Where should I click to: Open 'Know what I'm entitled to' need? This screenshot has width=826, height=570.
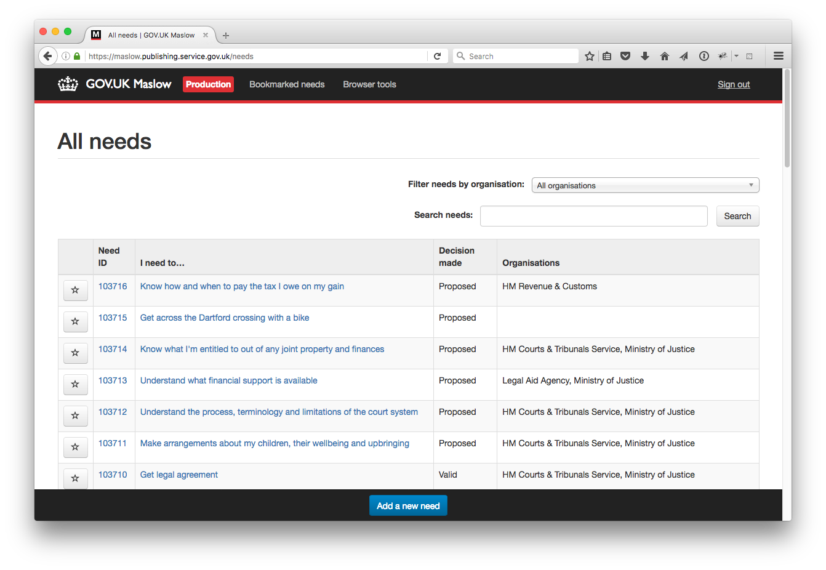pos(262,349)
